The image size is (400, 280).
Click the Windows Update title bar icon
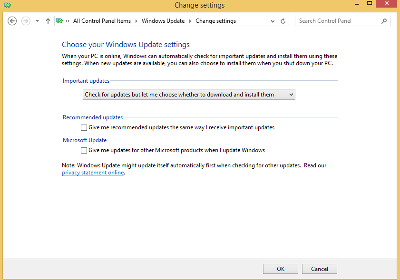(8, 5)
